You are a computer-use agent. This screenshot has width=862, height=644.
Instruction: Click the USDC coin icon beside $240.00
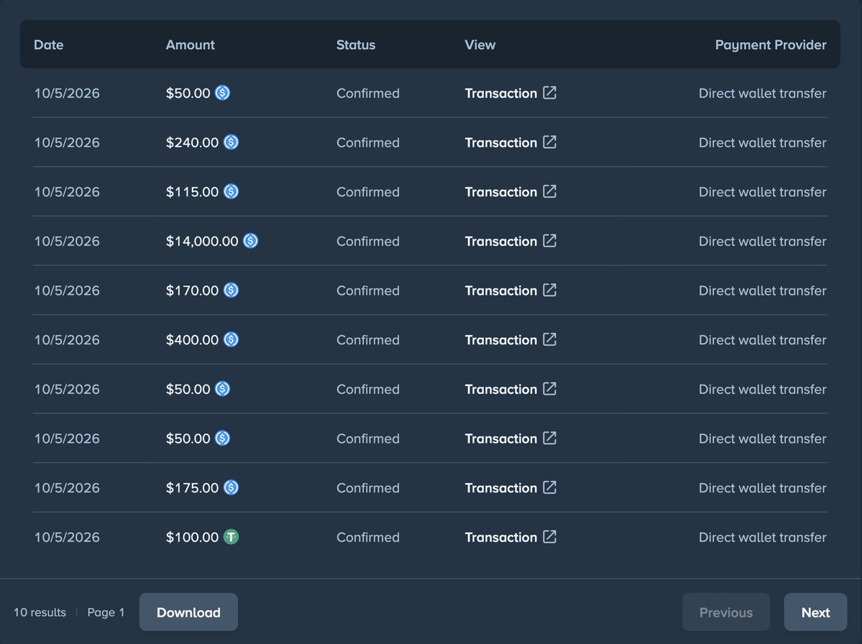pos(231,142)
